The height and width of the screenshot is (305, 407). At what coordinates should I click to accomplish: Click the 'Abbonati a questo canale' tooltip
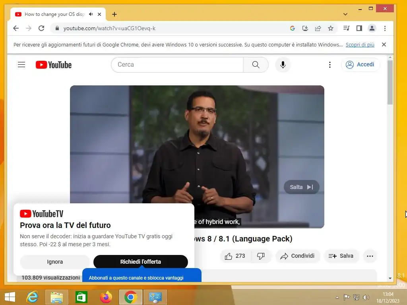[142, 276]
